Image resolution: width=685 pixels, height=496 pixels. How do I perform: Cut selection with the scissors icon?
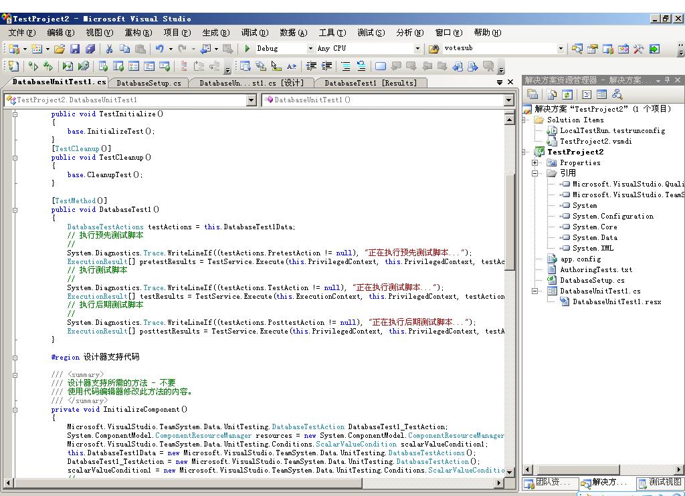[110, 49]
